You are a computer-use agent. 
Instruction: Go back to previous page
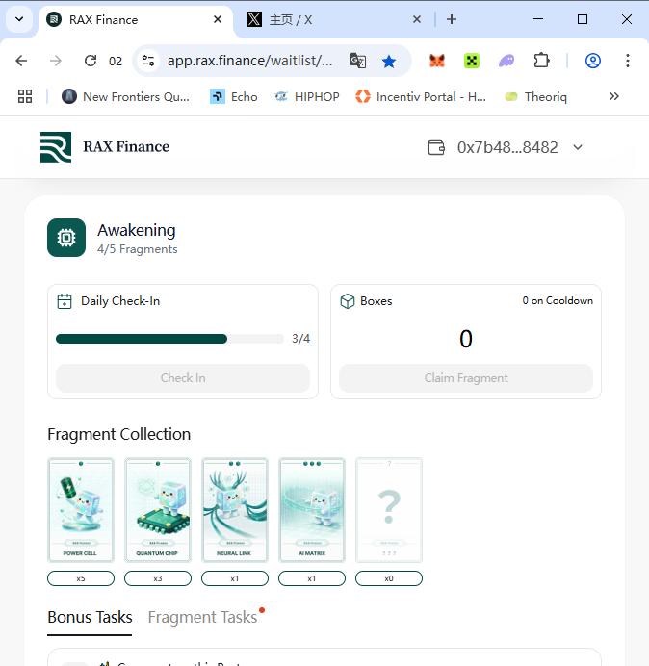(x=21, y=61)
